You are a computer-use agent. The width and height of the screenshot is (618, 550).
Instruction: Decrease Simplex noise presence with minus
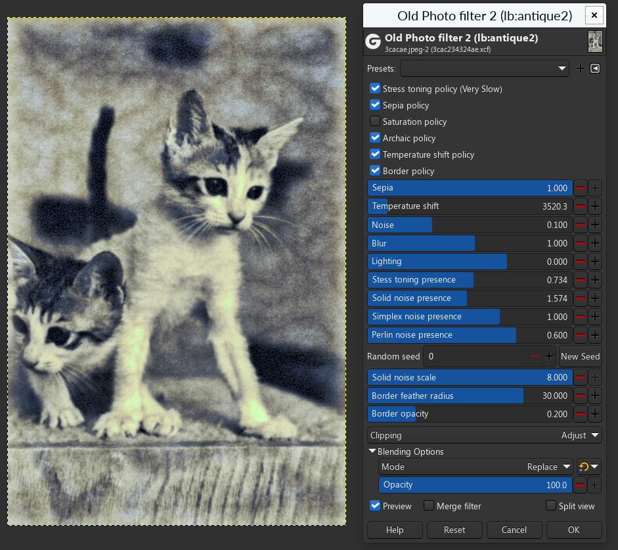tap(581, 317)
